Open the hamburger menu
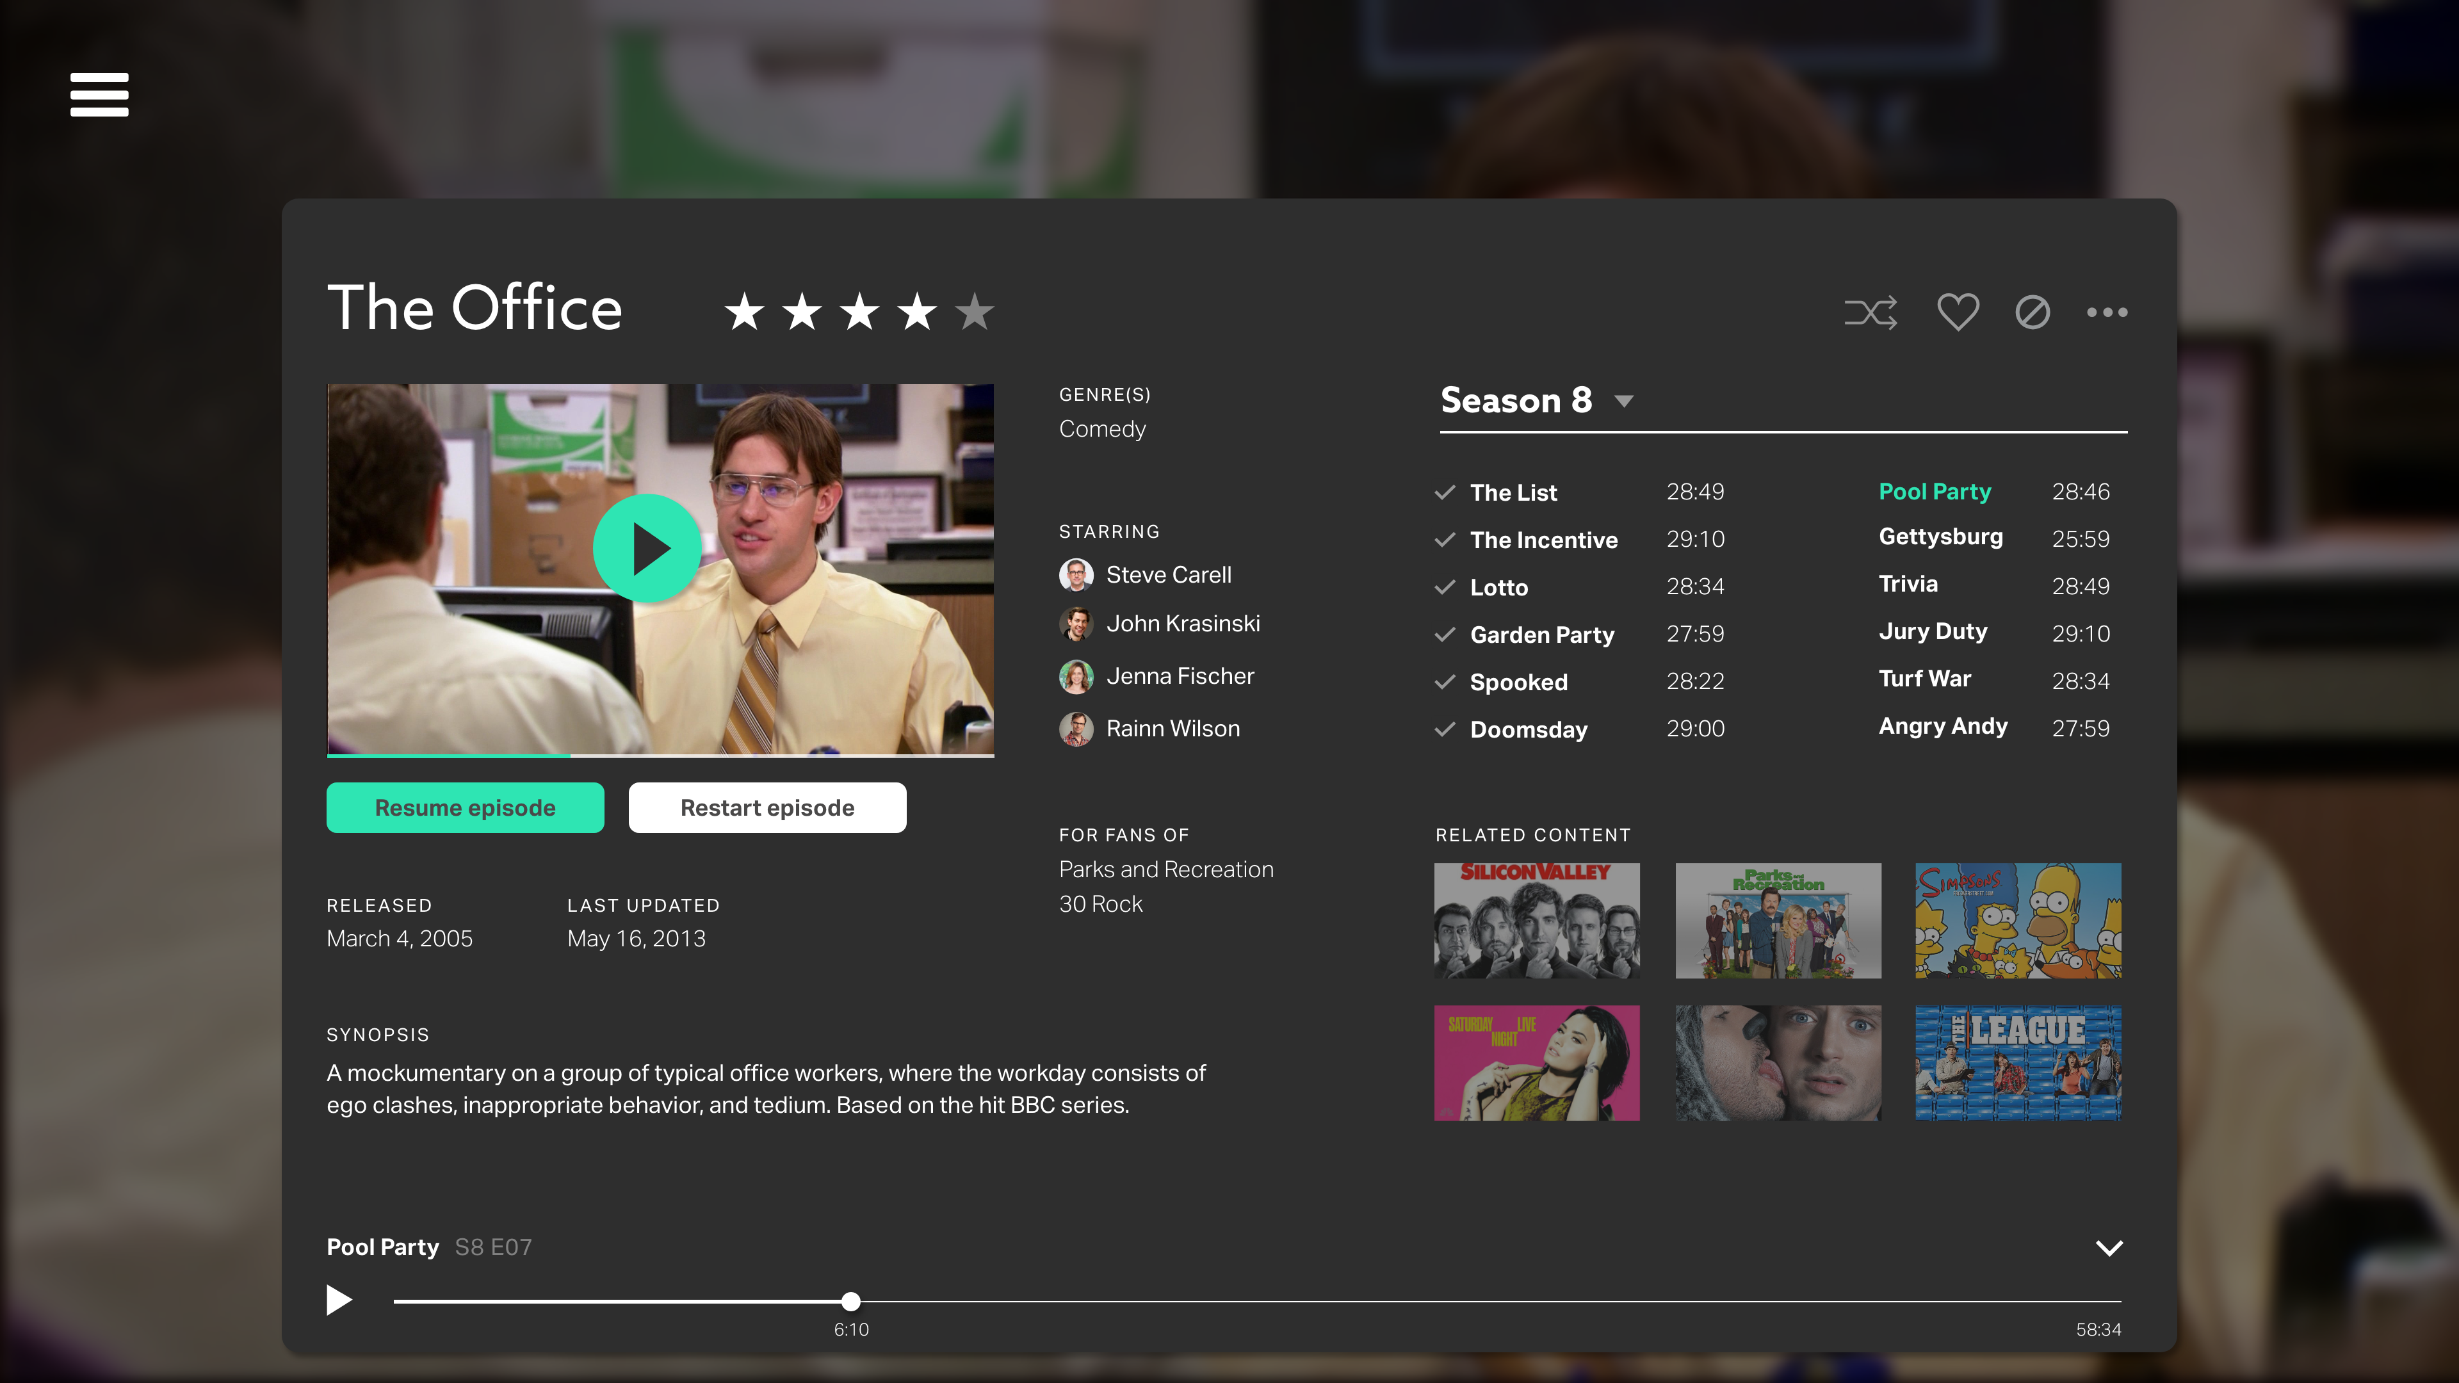This screenshot has width=2459, height=1383. tap(99, 95)
